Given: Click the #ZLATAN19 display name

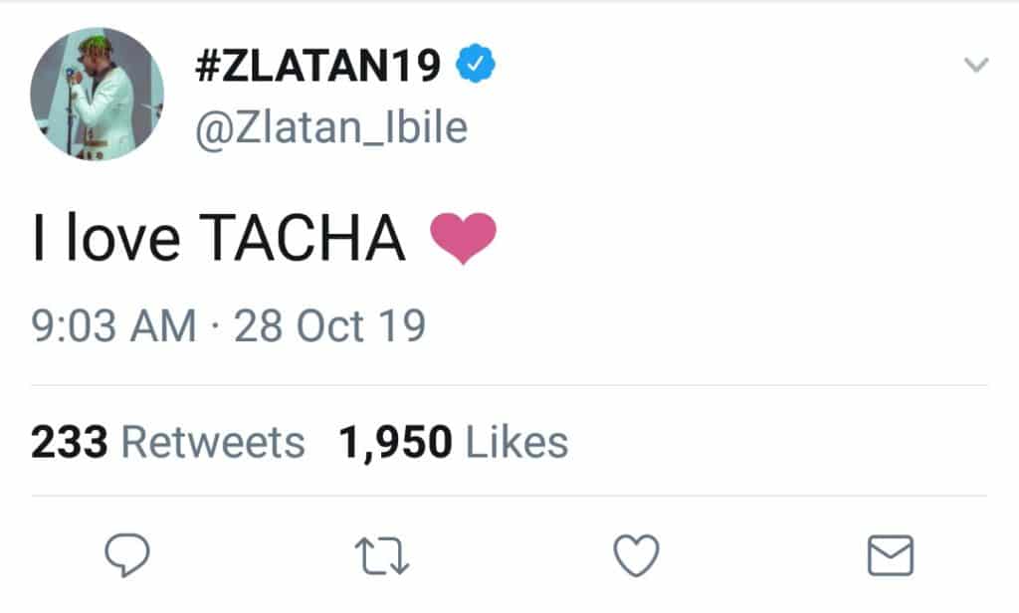Looking at the screenshot, I should [x=316, y=67].
